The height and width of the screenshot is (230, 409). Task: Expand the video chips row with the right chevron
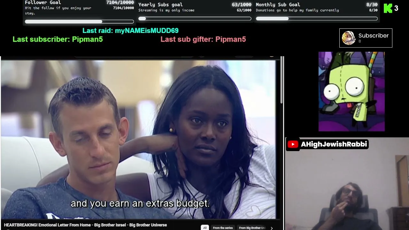point(272,228)
